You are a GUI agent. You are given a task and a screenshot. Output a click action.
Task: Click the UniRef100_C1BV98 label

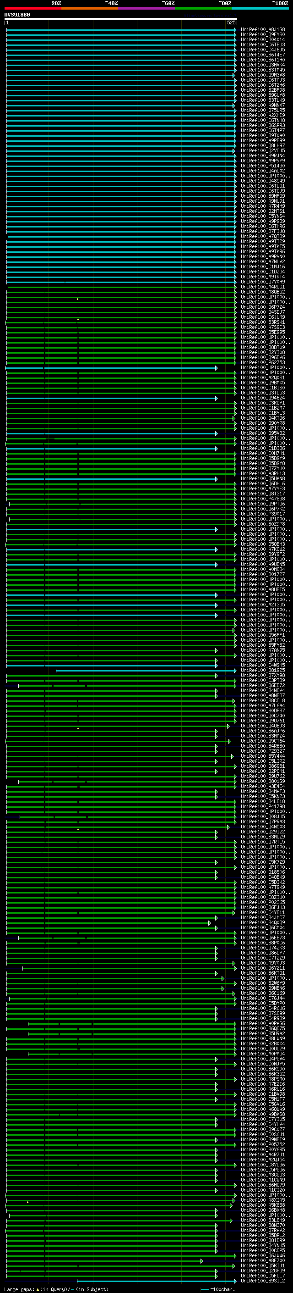[263, 1094]
